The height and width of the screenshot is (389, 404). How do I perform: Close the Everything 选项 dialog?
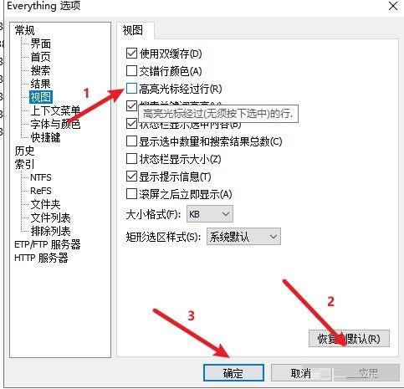393,6
